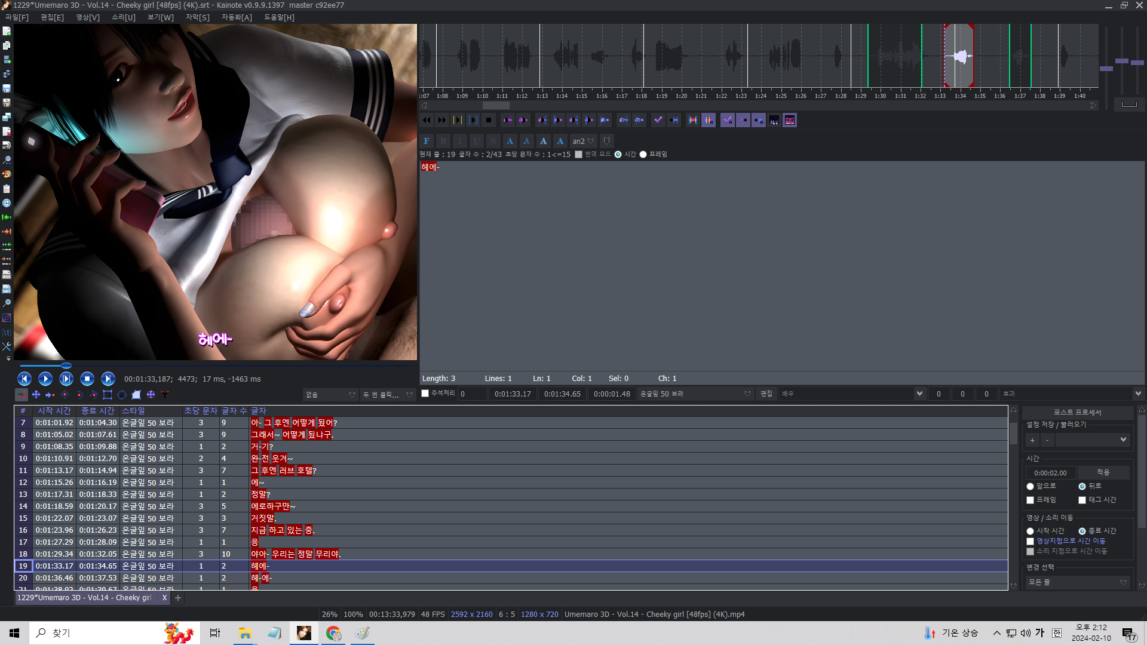Open the 모든 줄 dropdown
This screenshot has width=1147, height=645.
1077,582
